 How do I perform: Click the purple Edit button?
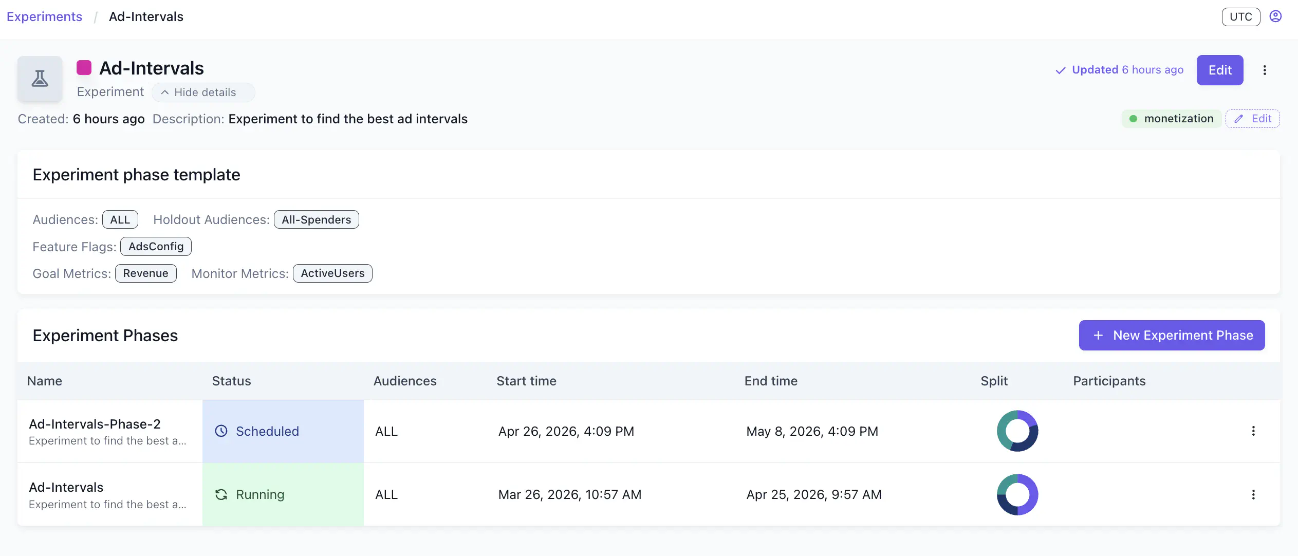pyautogui.click(x=1219, y=70)
